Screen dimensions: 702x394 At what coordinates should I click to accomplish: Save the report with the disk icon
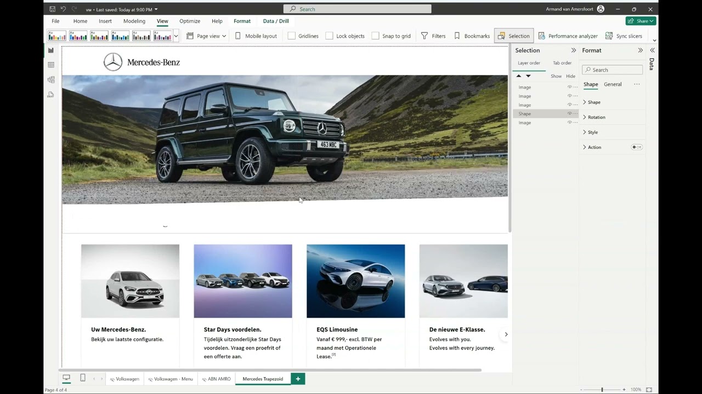tap(52, 9)
